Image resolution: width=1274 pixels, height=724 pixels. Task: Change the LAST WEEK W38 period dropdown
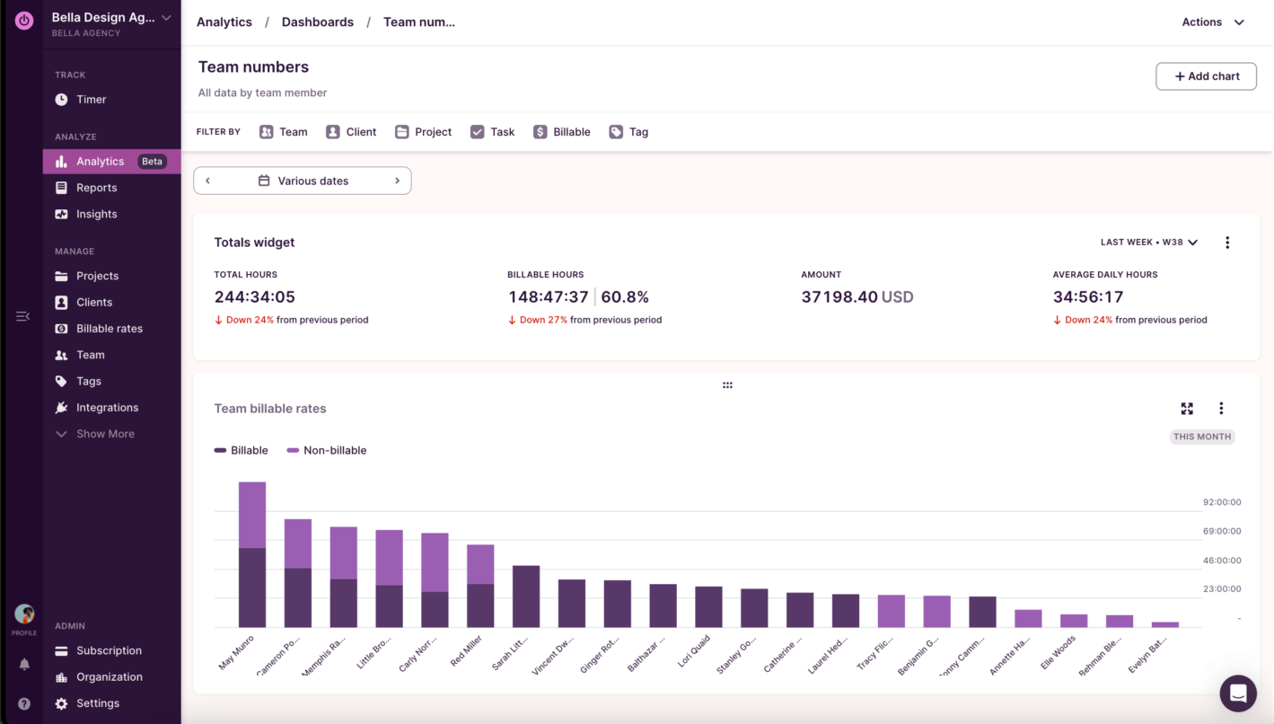(x=1149, y=242)
